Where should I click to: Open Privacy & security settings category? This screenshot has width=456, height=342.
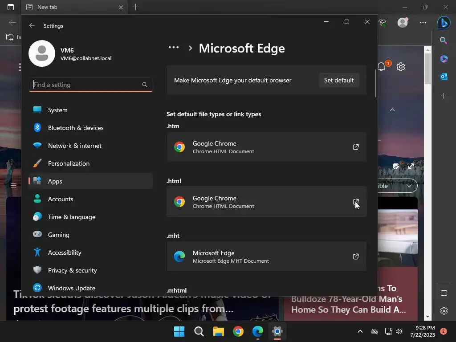tap(72, 270)
